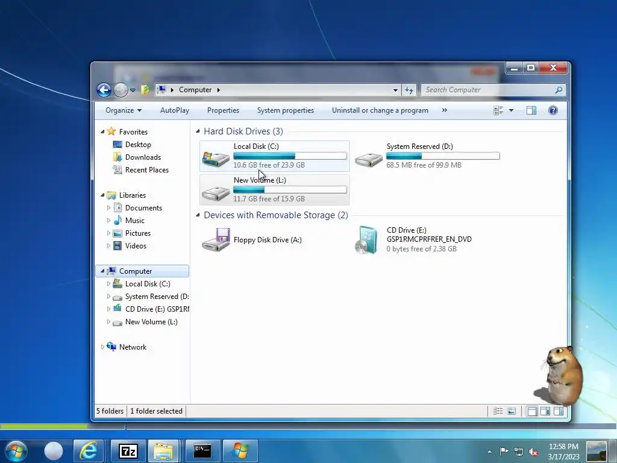
Task: Select Network in navigation pane
Action: coord(133,347)
